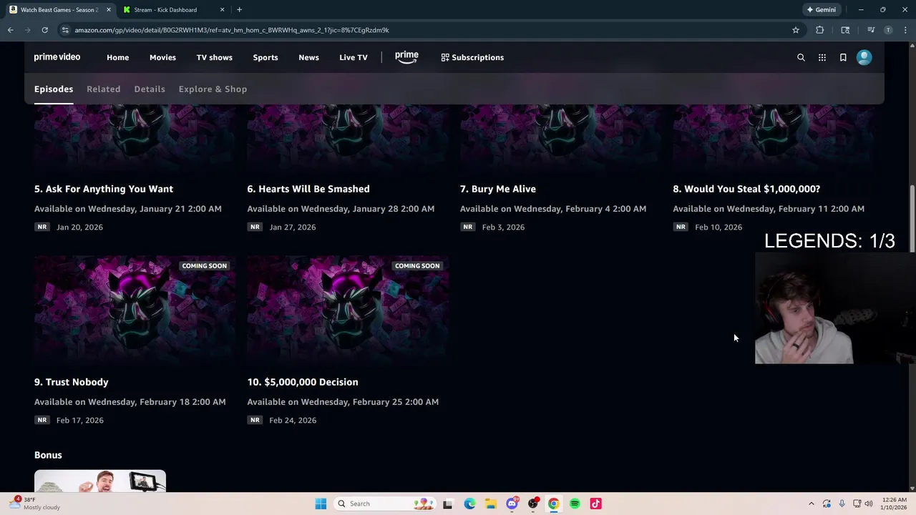Click the episode 9 thumbnail image
The height and width of the screenshot is (515, 916).
click(x=135, y=312)
